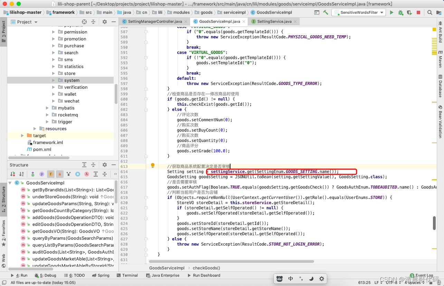Image resolution: width=444 pixels, height=286 pixels.
Task: Toggle sort alphabetically in Structure
Action: click(21, 174)
